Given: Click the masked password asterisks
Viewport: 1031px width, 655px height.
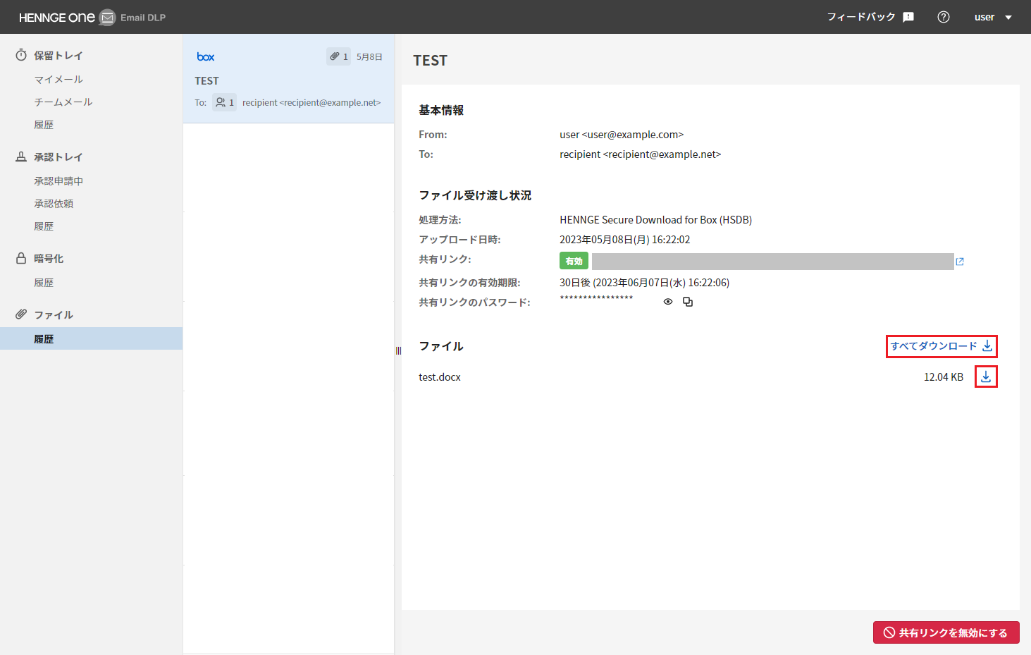Looking at the screenshot, I should coord(596,299).
